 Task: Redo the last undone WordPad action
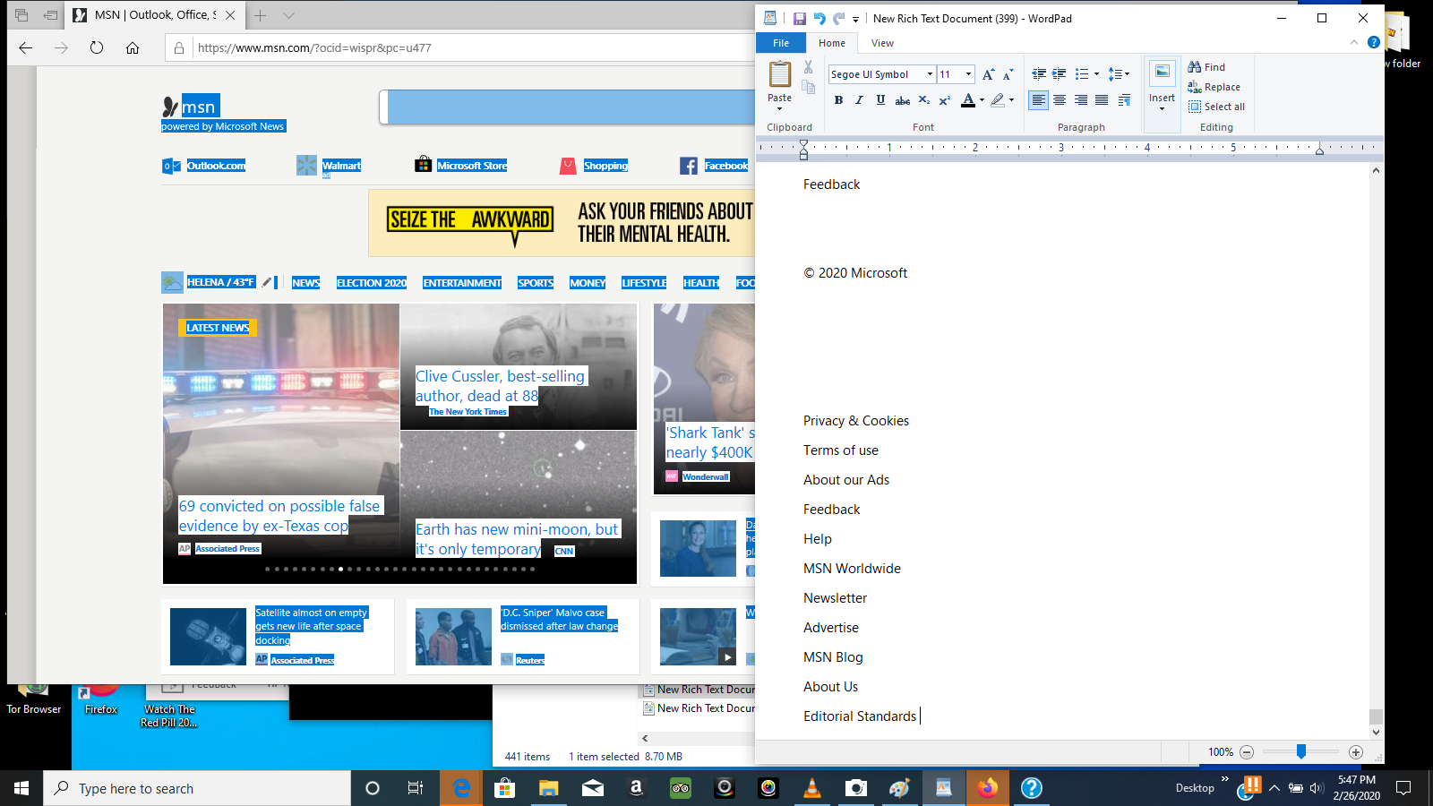(838, 18)
